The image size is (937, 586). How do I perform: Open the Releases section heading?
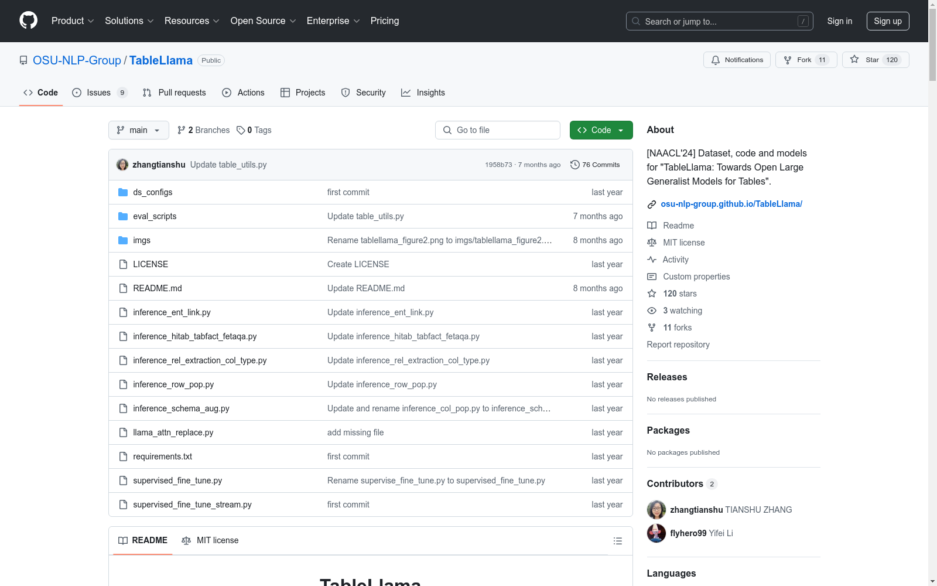point(667,377)
